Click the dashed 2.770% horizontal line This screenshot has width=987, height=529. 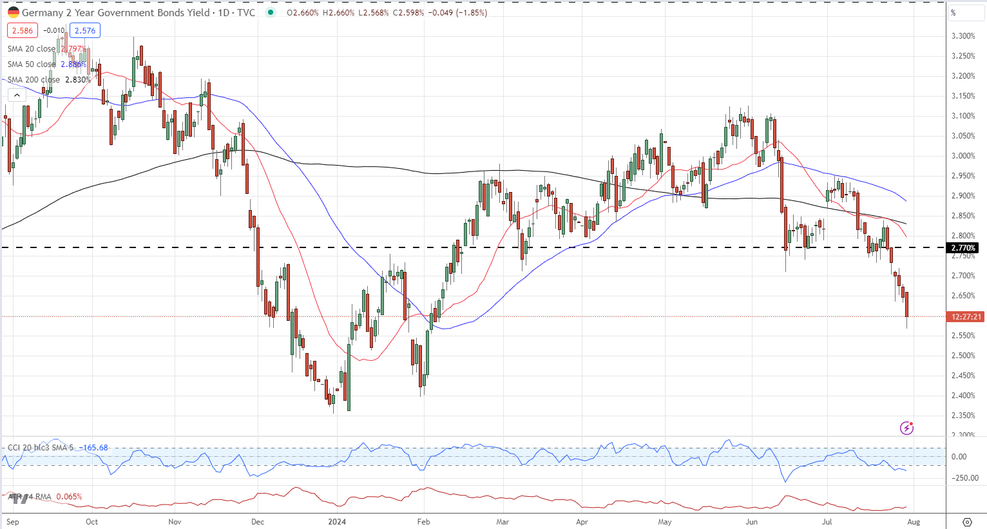pyautogui.click(x=473, y=247)
